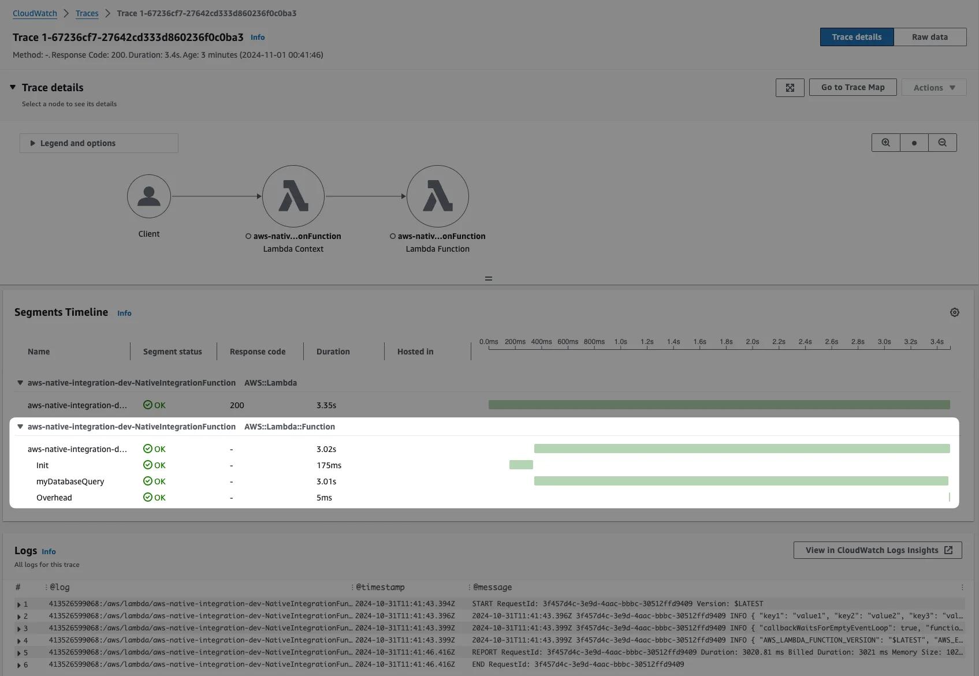The width and height of the screenshot is (979, 676).
Task: Select the Client node icon
Action: tap(149, 196)
